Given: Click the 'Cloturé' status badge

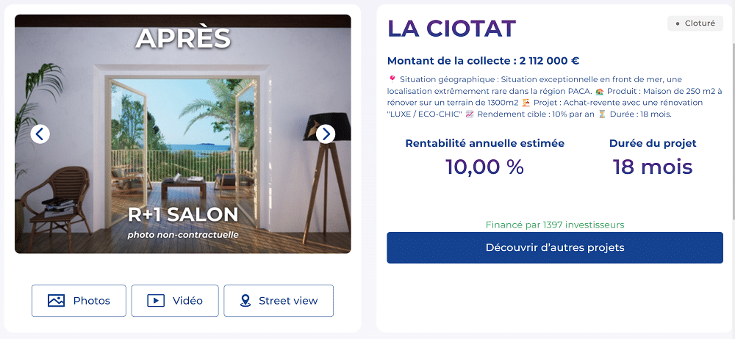Looking at the screenshot, I should [x=695, y=23].
